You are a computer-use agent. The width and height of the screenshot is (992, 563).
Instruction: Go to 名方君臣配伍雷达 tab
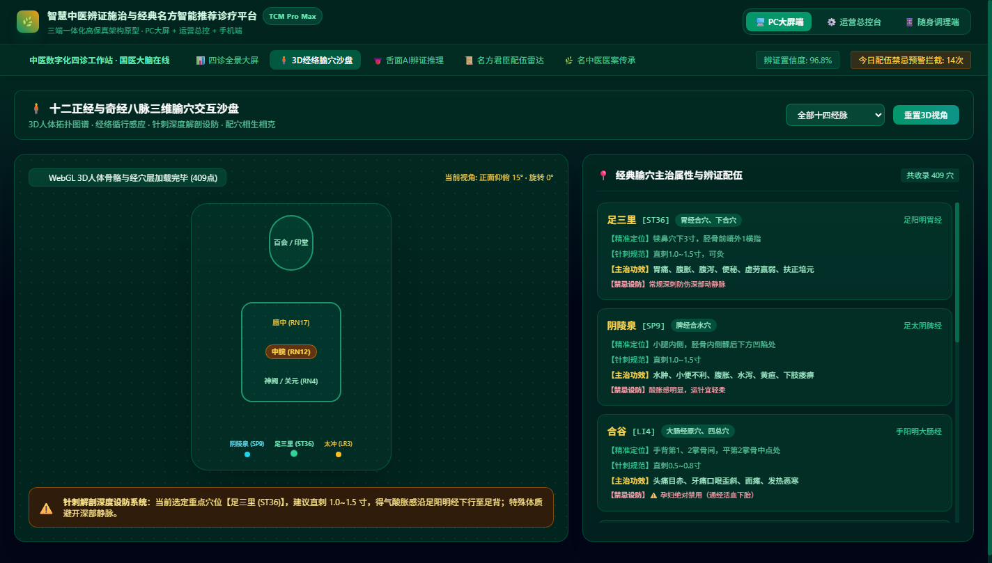point(505,60)
